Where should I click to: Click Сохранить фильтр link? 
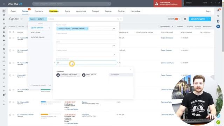click(x=38, y=85)
